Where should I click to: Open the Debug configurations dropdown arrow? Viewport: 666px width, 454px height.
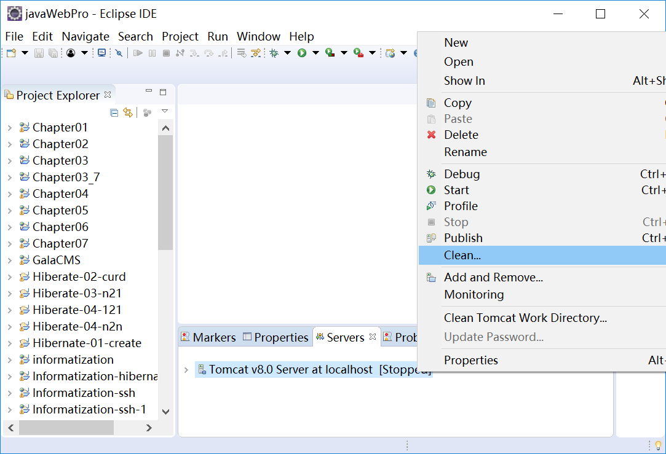(x=288, y=53)
